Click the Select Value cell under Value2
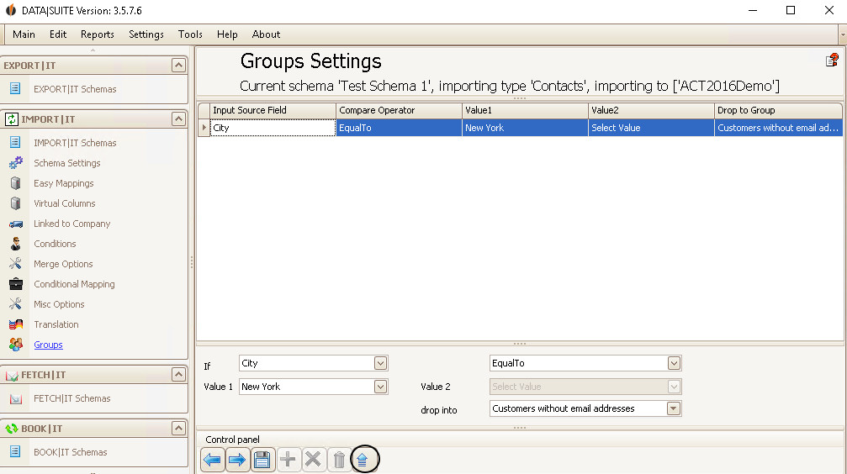Viewport: 847px width, 474px height. pyautogui.click(x=651, y=128)
